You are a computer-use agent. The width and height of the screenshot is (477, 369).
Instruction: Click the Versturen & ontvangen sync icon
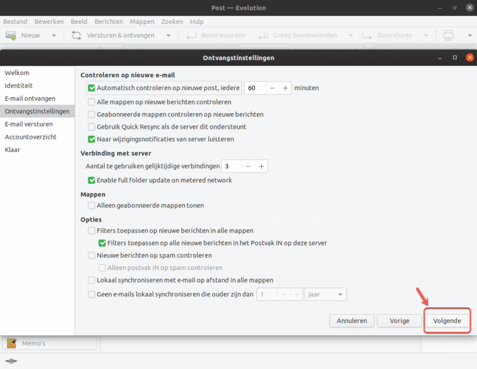pos(76,35)
